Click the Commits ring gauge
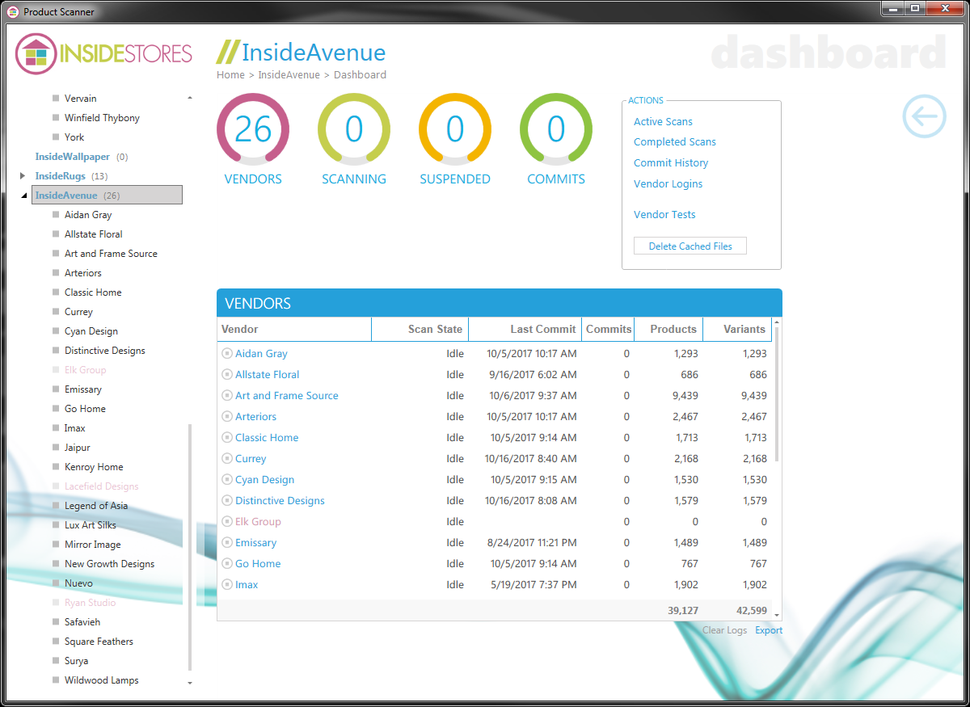Screen dimensions: 970x707 556,129
